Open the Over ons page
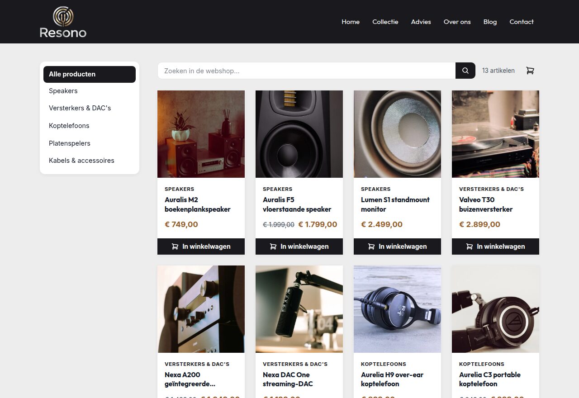 pyautogui.click(x=457, y=22)
